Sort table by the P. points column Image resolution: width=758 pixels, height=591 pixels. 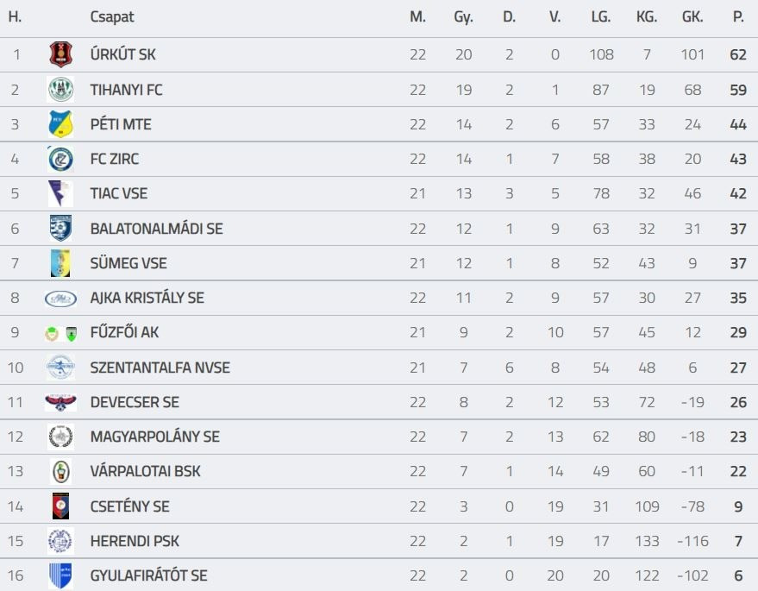click(737, 17)
